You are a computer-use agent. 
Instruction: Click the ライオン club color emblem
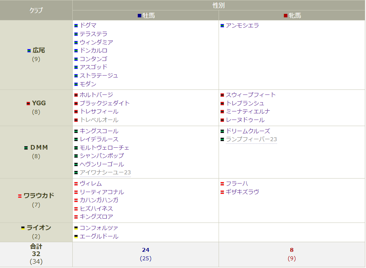pos(22,228)
